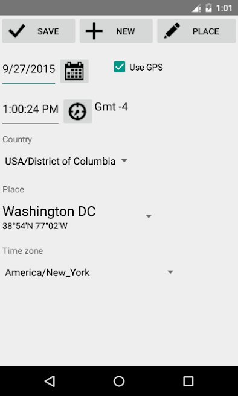Image resolution: width=238 pixels, height=396 pixels.
Task: Tap the signal strength icon in status bar
Action: (x=196, y=8)
